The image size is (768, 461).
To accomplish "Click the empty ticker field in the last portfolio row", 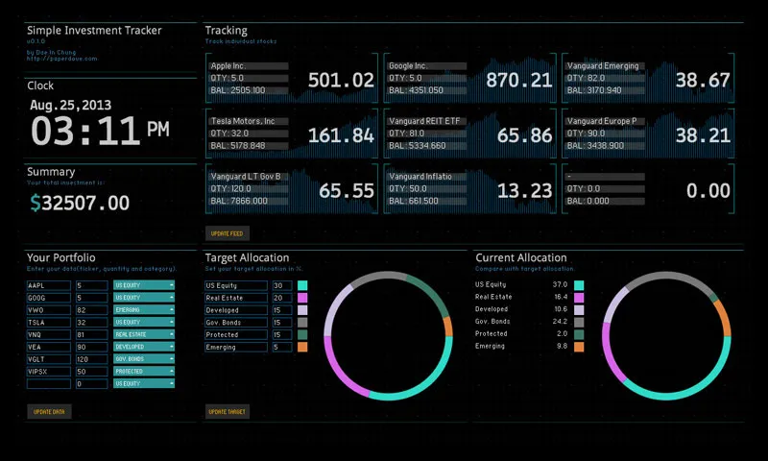I will [x=49, y=383].
